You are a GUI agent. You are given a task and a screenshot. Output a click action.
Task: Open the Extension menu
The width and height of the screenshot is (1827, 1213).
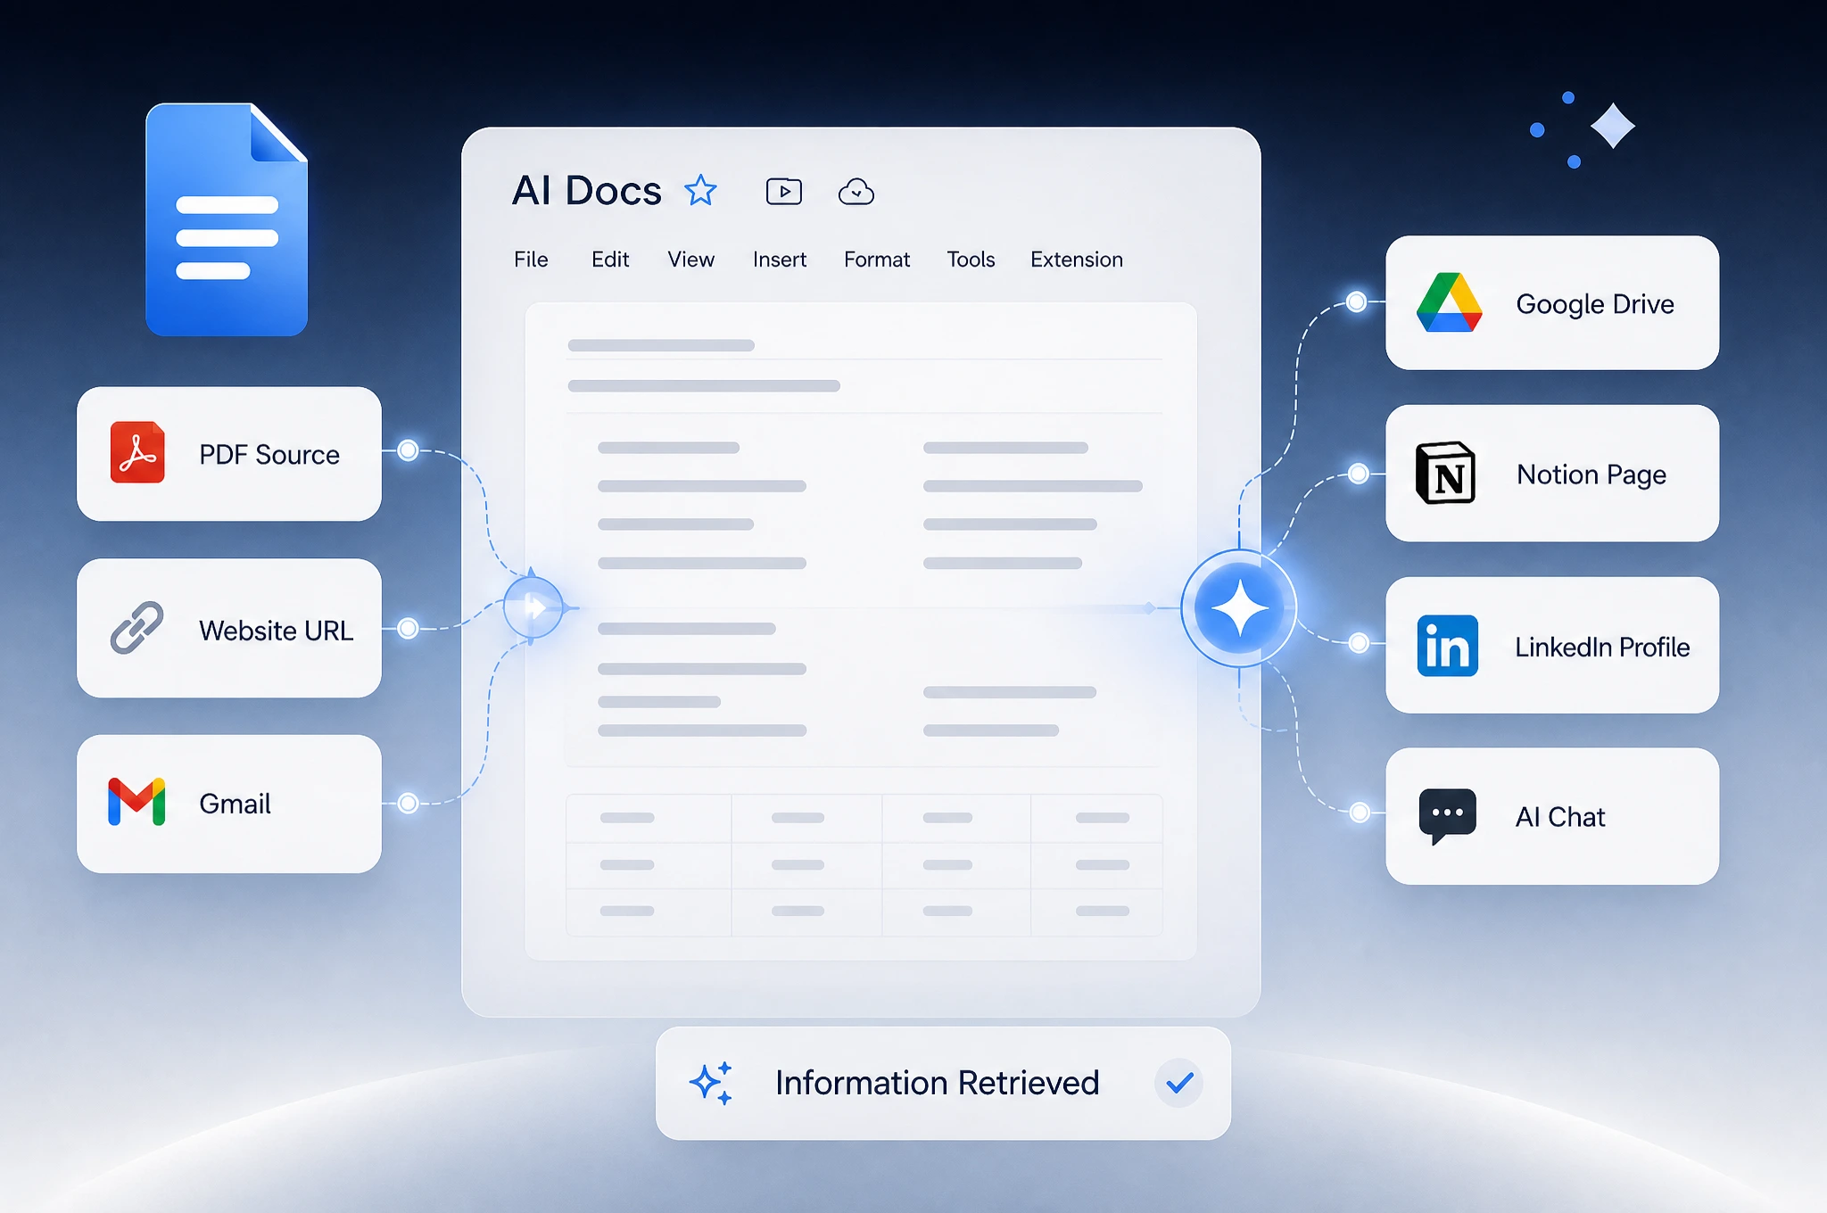pos(1077,260)
